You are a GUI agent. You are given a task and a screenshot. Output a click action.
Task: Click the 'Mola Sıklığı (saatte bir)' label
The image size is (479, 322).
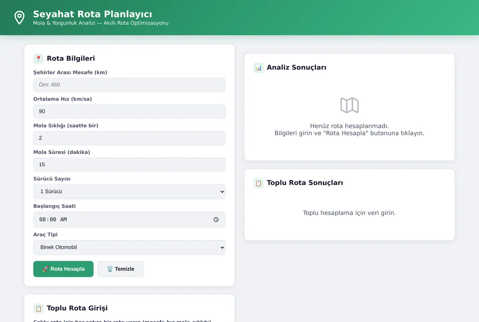66,125
